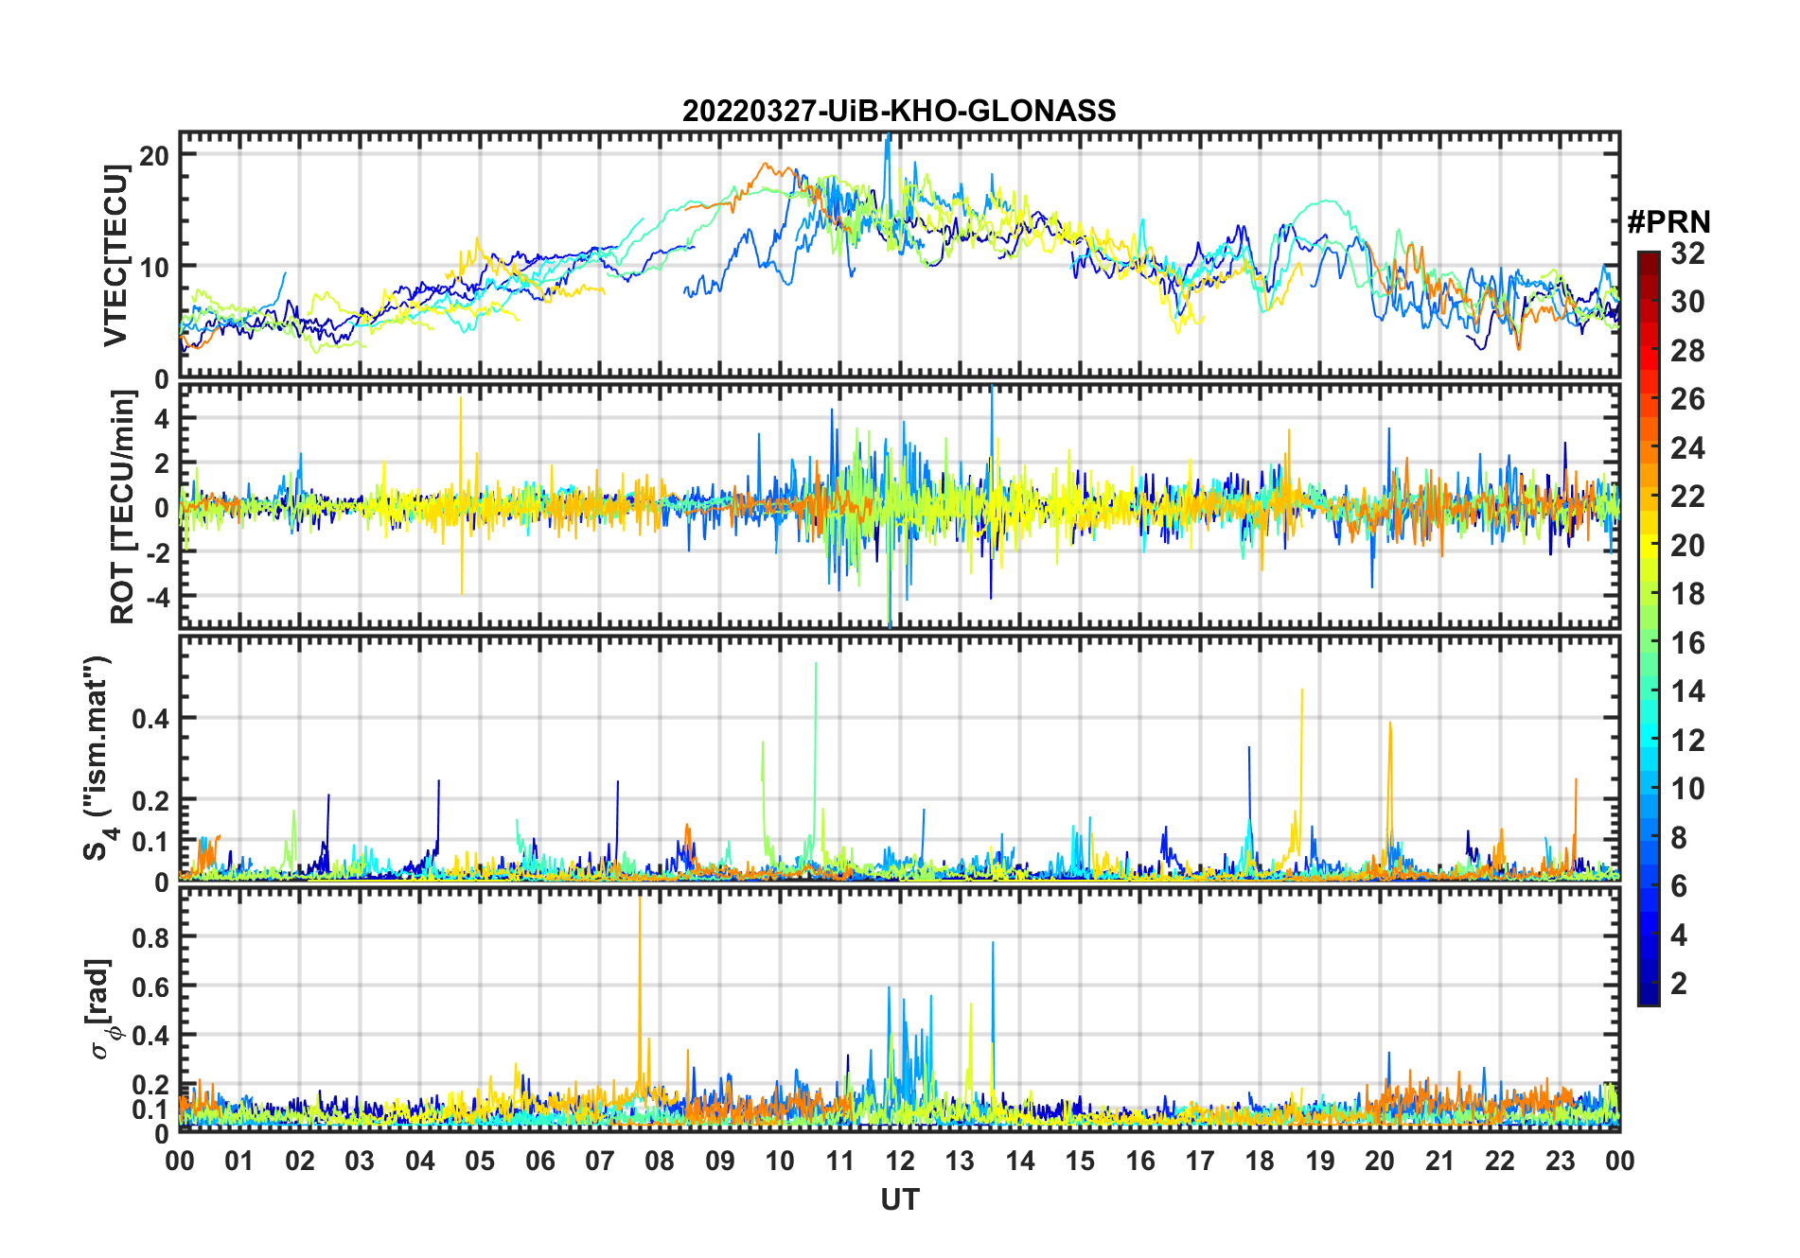1800x1258 pixels.
Task: Click the colorbar tick label 12
Action: 1687,741
